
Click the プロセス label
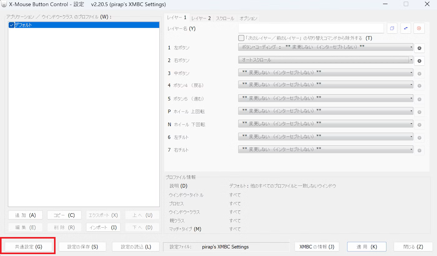176,203
